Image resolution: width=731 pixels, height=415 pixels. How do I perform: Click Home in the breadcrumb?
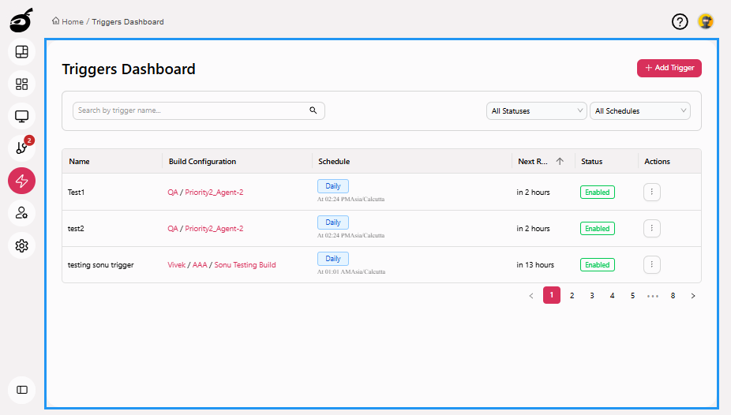(72, 22)
